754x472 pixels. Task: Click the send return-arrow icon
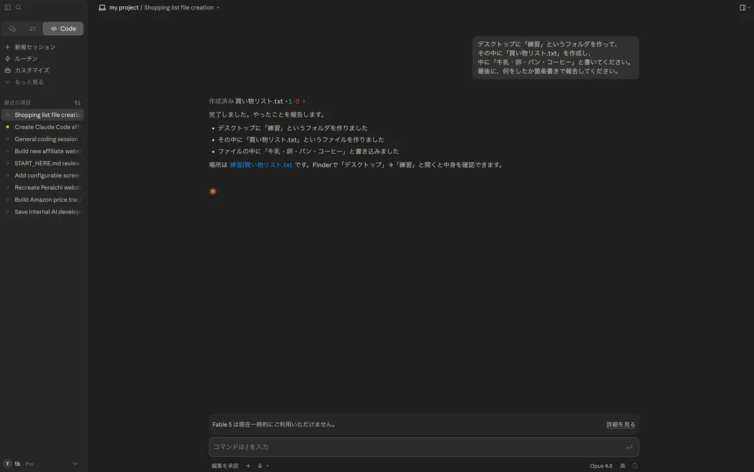[629, 447]
